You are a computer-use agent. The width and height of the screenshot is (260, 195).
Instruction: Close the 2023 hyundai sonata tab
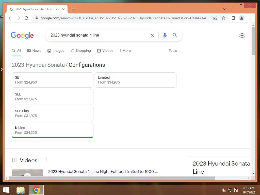(x=63, y=9)
